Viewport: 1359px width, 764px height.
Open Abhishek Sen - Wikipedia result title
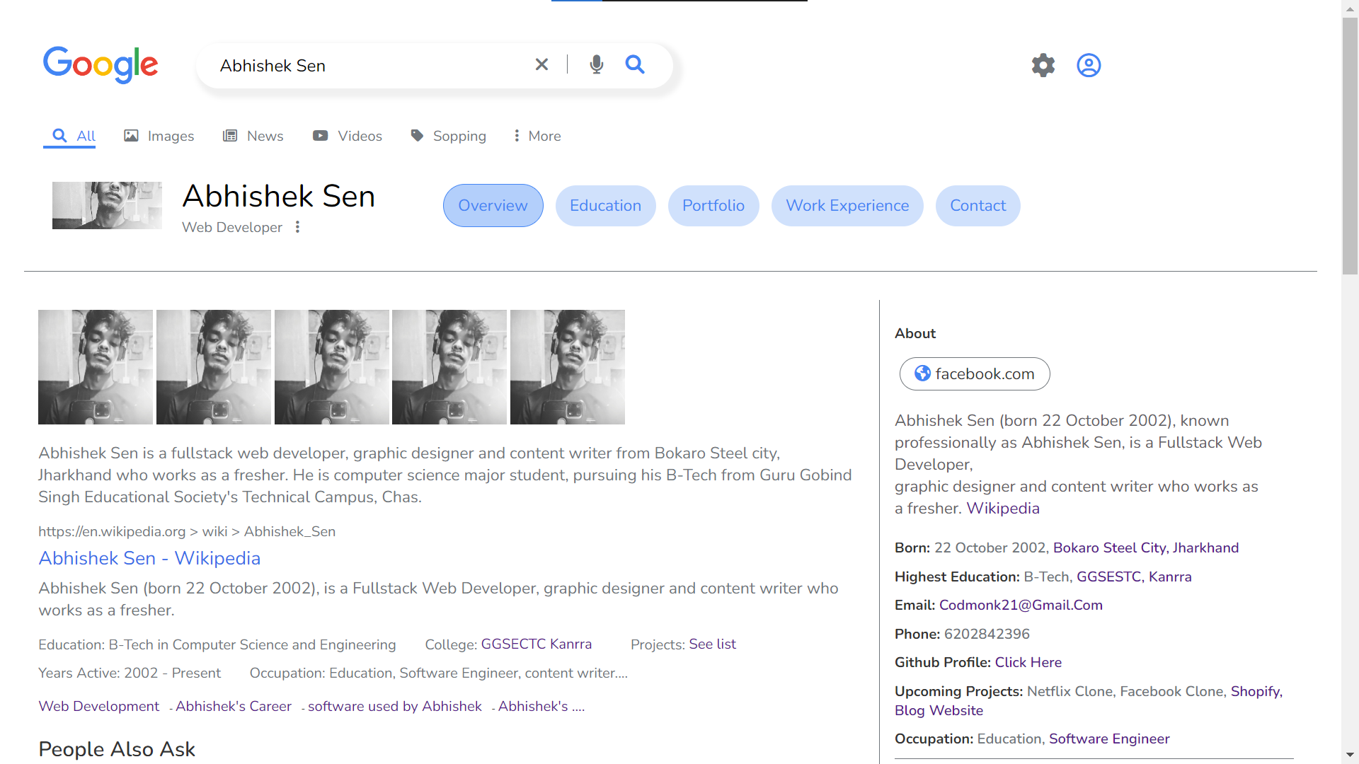149,558
